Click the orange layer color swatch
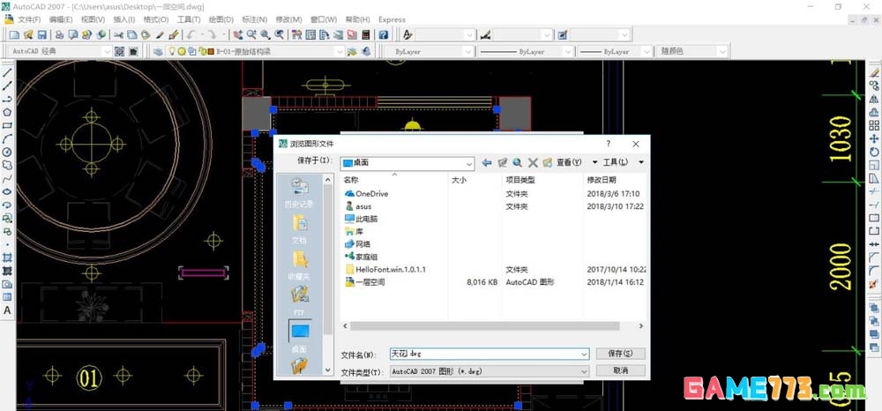 tap(212, 51)
